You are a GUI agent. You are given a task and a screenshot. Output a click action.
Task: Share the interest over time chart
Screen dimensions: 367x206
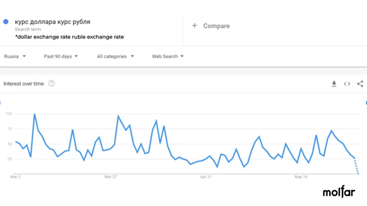point(360,84)
